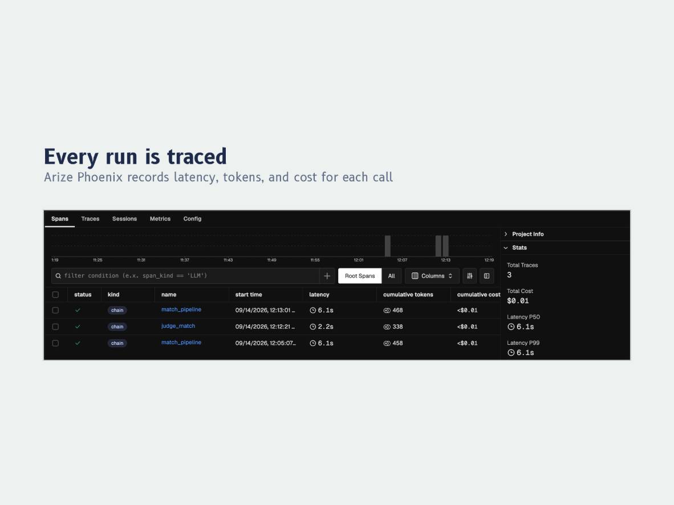Click the Total Traces value 3
674x505 pixels.
pyautogui.click(x=509, y=275)
